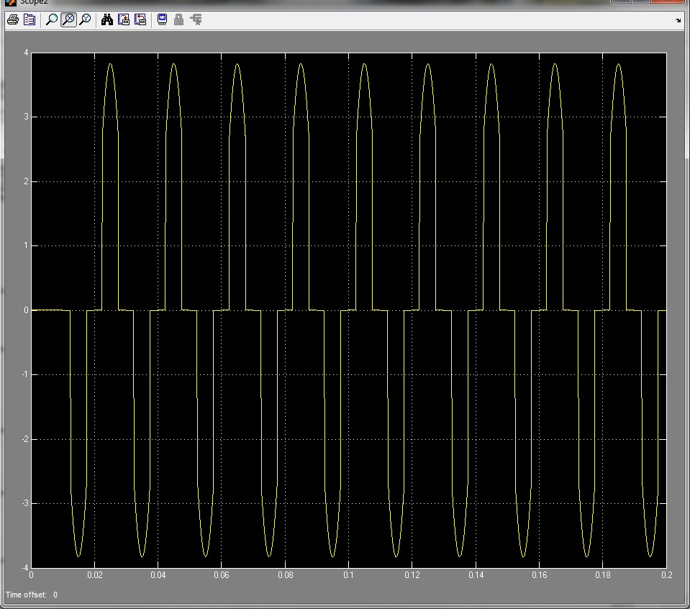Select the plain Zoom magnifier tool
Viewport: 690px width, 609px height.
tap(52, 20)
